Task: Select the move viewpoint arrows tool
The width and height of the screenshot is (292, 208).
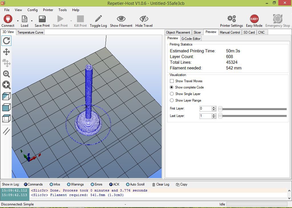Action: (6, 52)
